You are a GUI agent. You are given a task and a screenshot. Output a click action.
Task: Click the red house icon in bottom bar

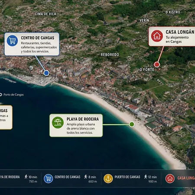coord(170,179)
